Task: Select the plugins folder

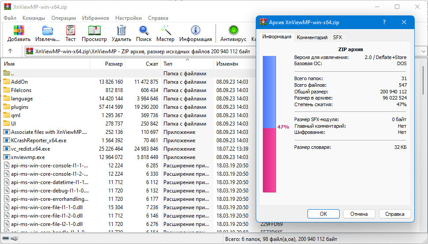Action: 16,107
